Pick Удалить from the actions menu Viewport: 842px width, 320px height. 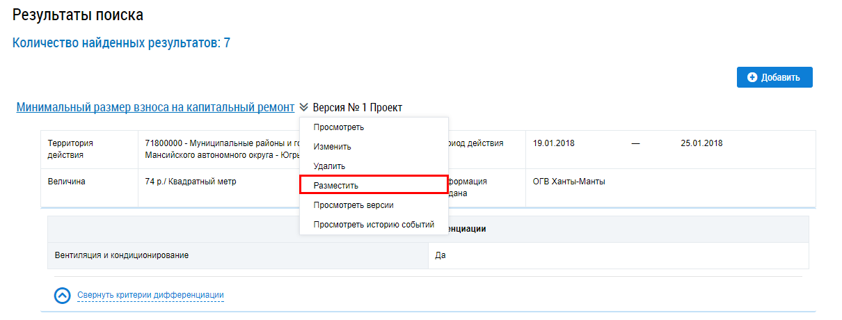(329, 166)
